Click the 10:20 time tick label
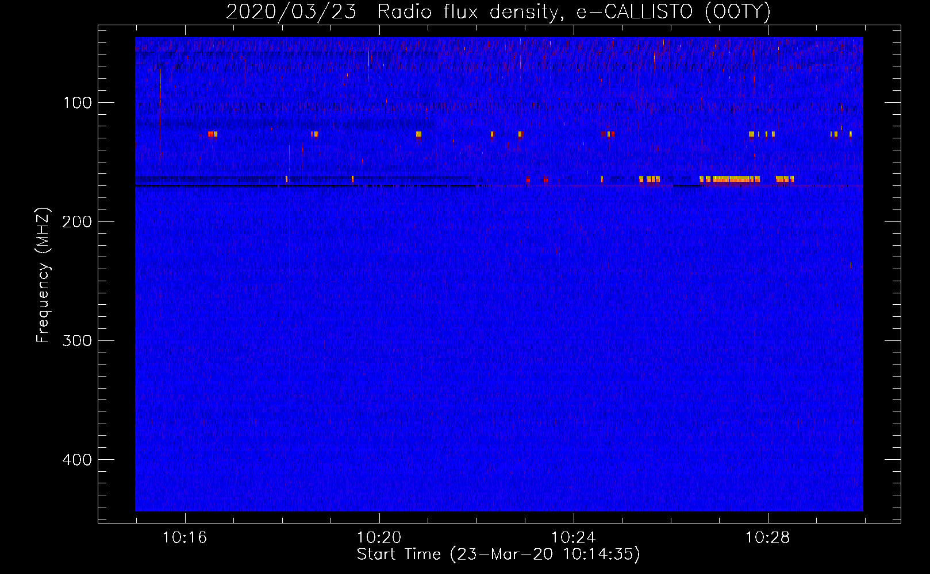Image resolution: width=930 pixels, height=574 pixels. pos(379,538)
